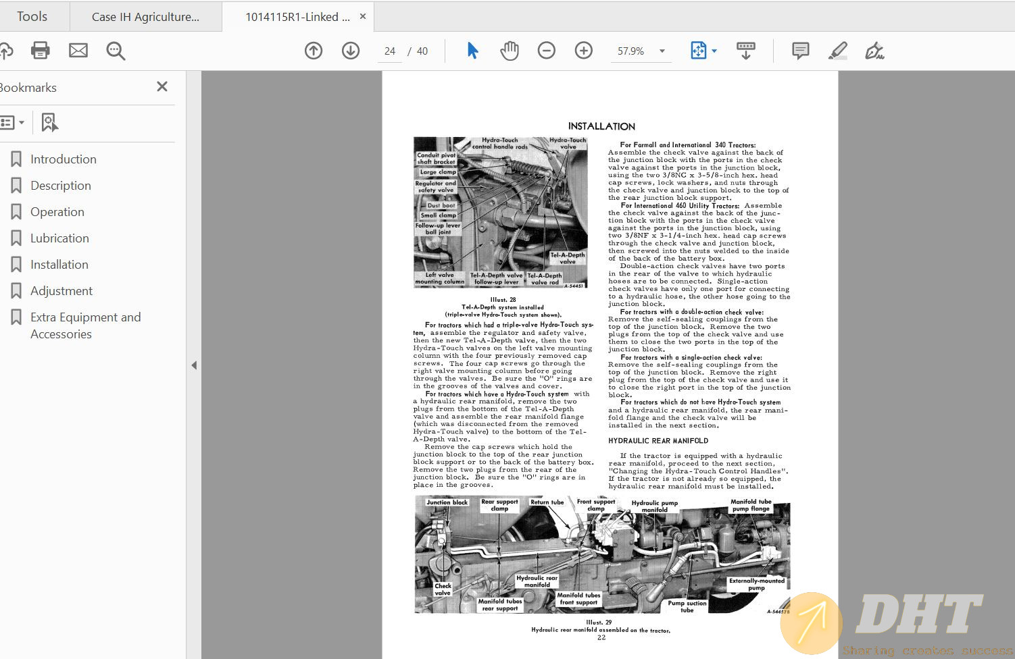Go to the Installation bookmark
Viewport: 1015px width, 659px height.
tap(59, 265)
